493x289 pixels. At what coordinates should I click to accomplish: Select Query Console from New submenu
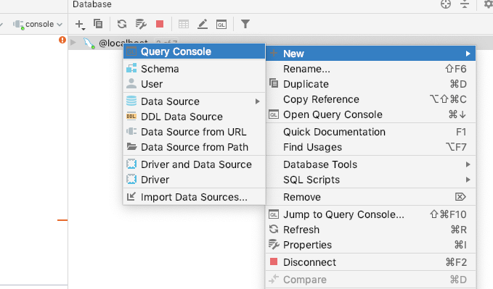[195, 51]
